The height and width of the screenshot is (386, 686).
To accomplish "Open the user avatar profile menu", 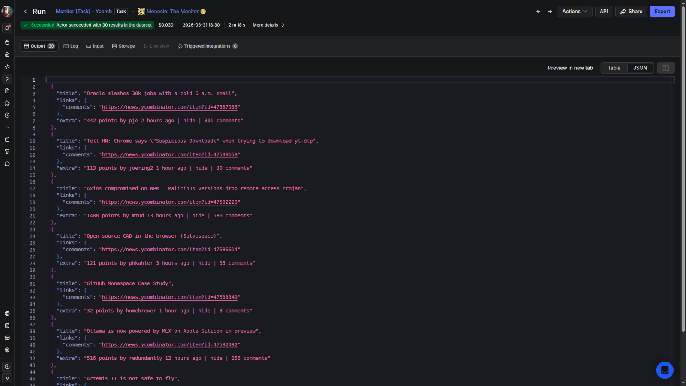I will (x=7, y=12).
